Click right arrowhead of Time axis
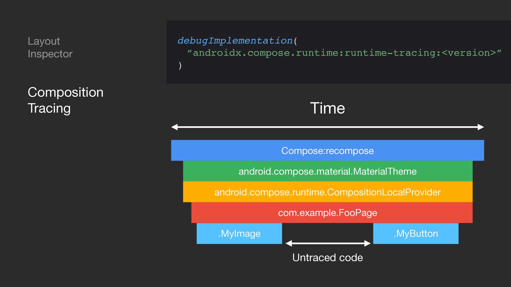 (481, 127)
